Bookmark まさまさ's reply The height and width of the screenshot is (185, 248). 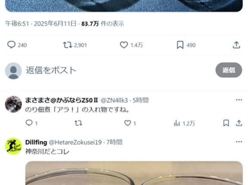[x=226, y=123]
